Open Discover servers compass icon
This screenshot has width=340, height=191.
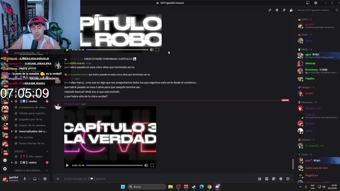pos(5,169)
